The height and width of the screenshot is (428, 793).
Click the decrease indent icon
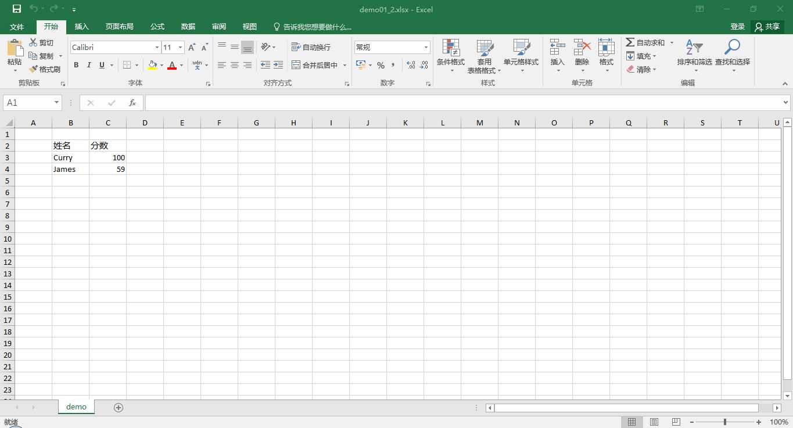(x=265, y=65)
